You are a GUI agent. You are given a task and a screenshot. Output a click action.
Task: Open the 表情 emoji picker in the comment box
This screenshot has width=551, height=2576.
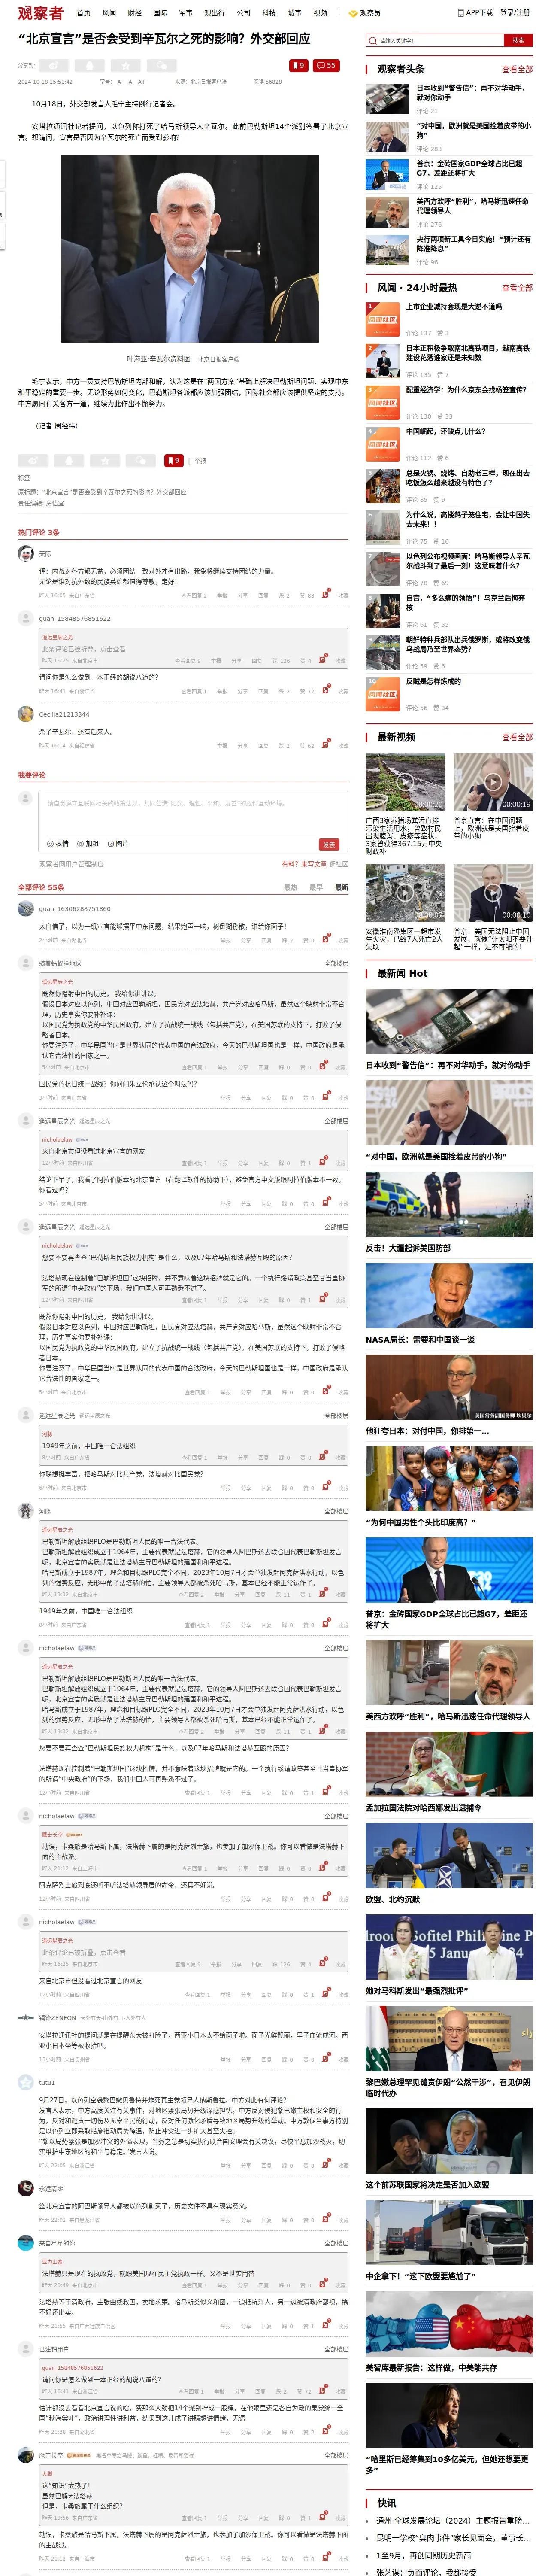tap(58, 843)
